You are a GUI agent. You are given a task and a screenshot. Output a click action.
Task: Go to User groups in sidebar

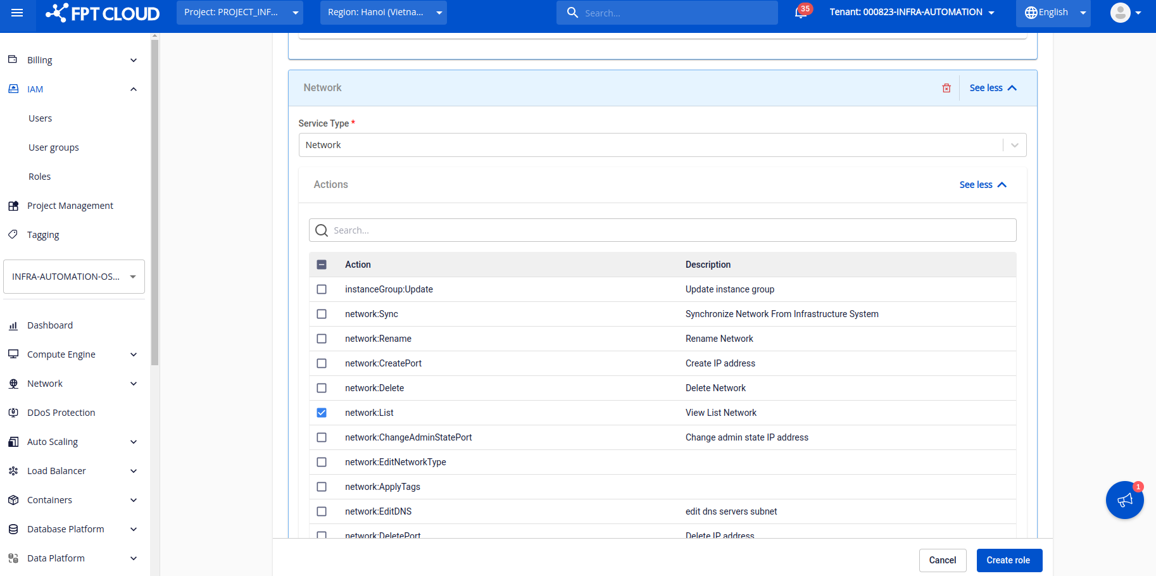pos(54,147)
